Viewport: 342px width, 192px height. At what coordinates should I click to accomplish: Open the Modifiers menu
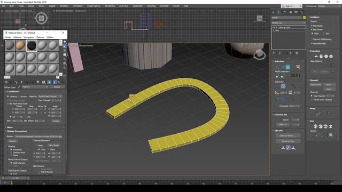point(64,6)
